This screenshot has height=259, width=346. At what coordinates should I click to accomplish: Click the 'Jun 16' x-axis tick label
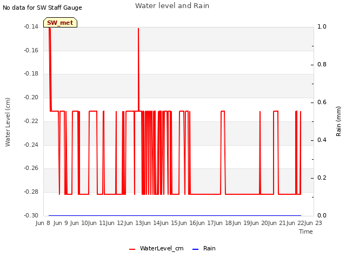click(188, 223)
